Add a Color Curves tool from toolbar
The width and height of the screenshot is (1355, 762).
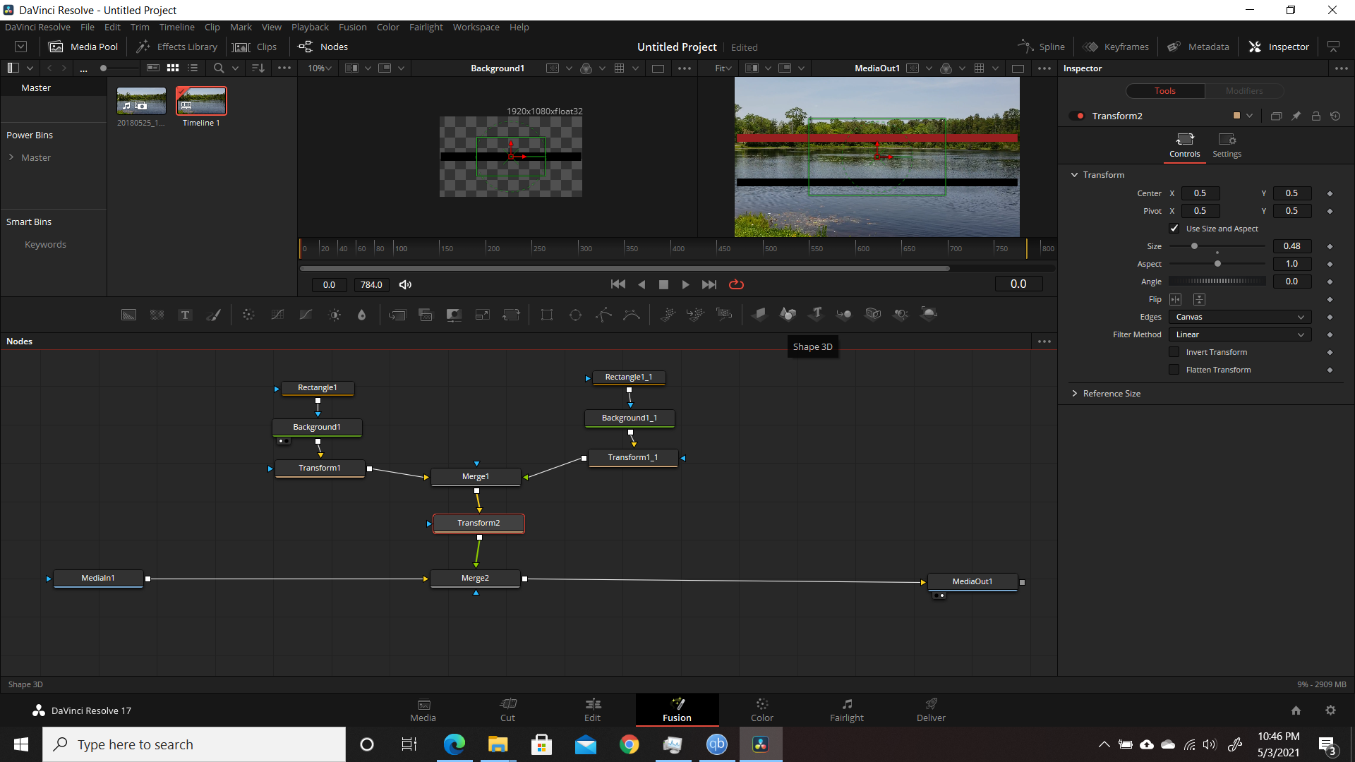tap(277, 315)
